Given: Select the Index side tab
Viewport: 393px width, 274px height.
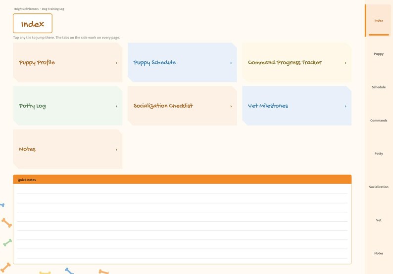Looking at the screenshot, I should coord(379,21).
